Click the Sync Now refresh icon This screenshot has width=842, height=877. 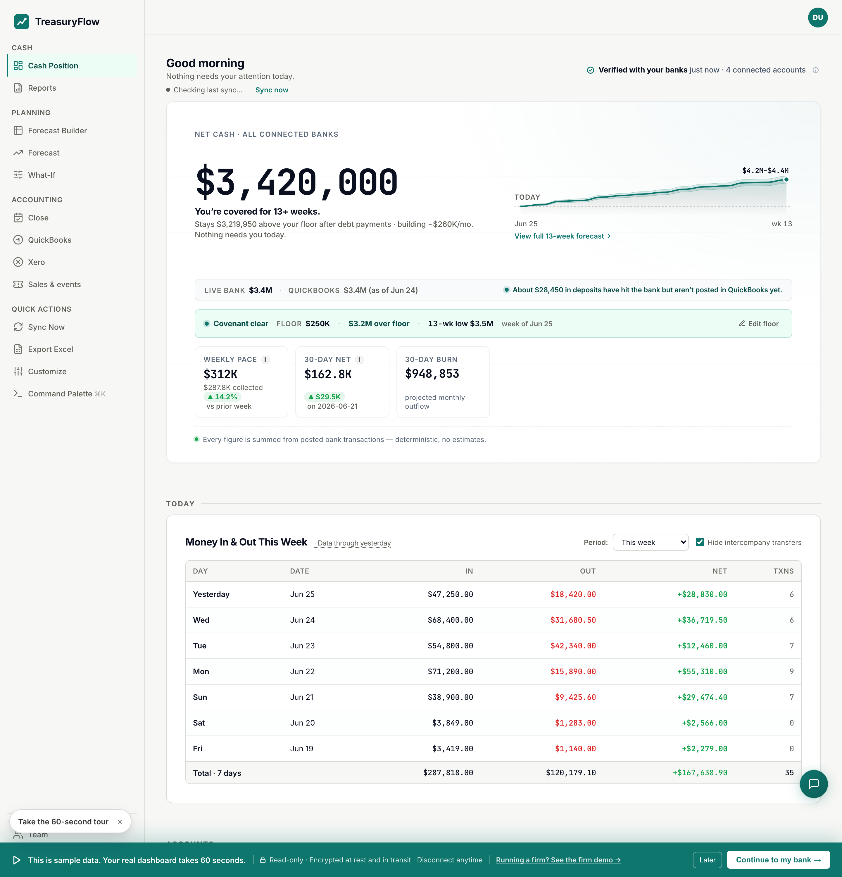18,327
